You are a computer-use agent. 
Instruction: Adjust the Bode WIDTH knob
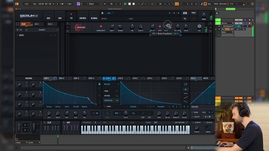(141, 26)
